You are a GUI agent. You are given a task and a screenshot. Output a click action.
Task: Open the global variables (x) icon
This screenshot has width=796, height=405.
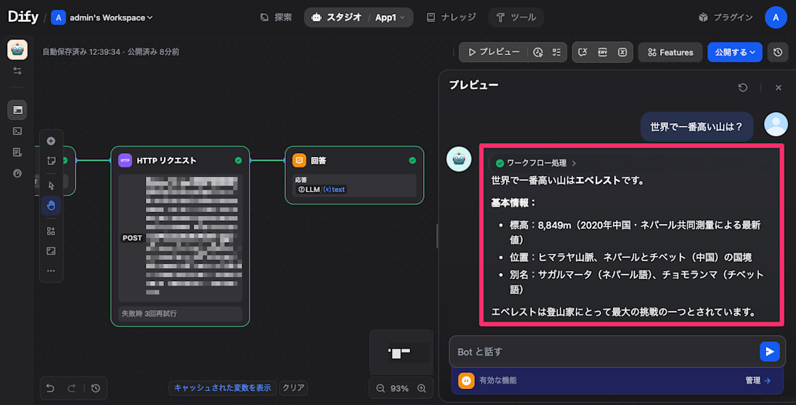622,52
